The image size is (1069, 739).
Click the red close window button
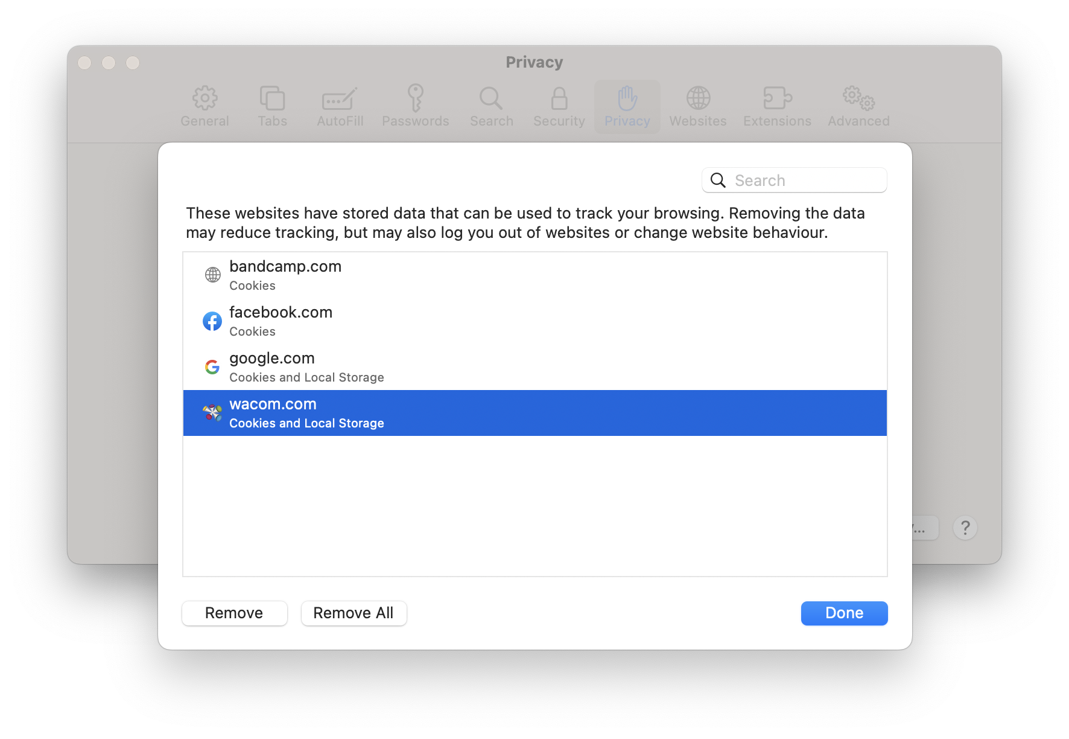[x=84, y=63]
